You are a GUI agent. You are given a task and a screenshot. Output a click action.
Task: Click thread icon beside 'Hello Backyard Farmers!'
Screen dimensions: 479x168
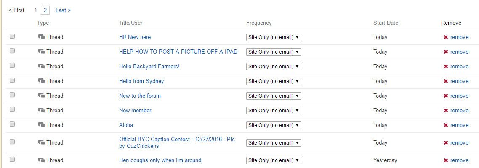41,67
